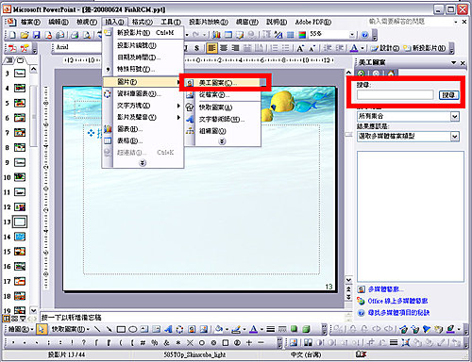Viewport: 472px width, 362px height.
Task: Select slide 14 thumbnail
Action: click(20, 237)
